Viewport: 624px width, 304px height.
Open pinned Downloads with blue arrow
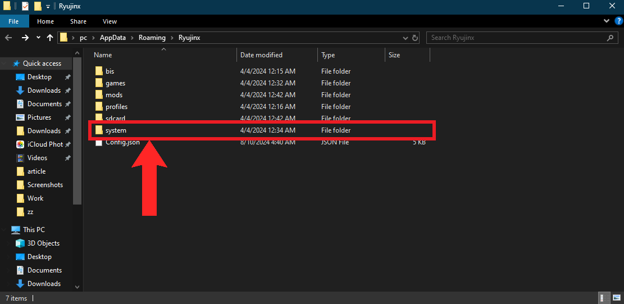(x=44, y=90)
